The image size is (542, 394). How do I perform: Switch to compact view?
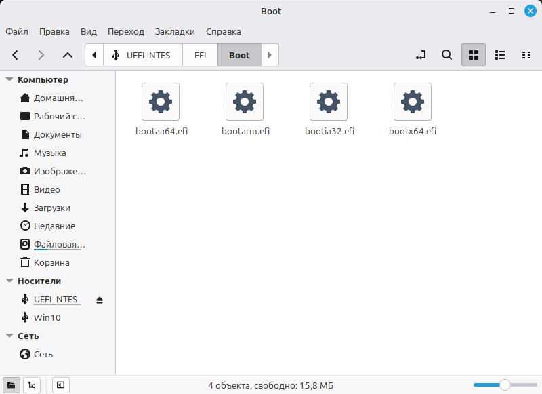click(x=526, y=55)
